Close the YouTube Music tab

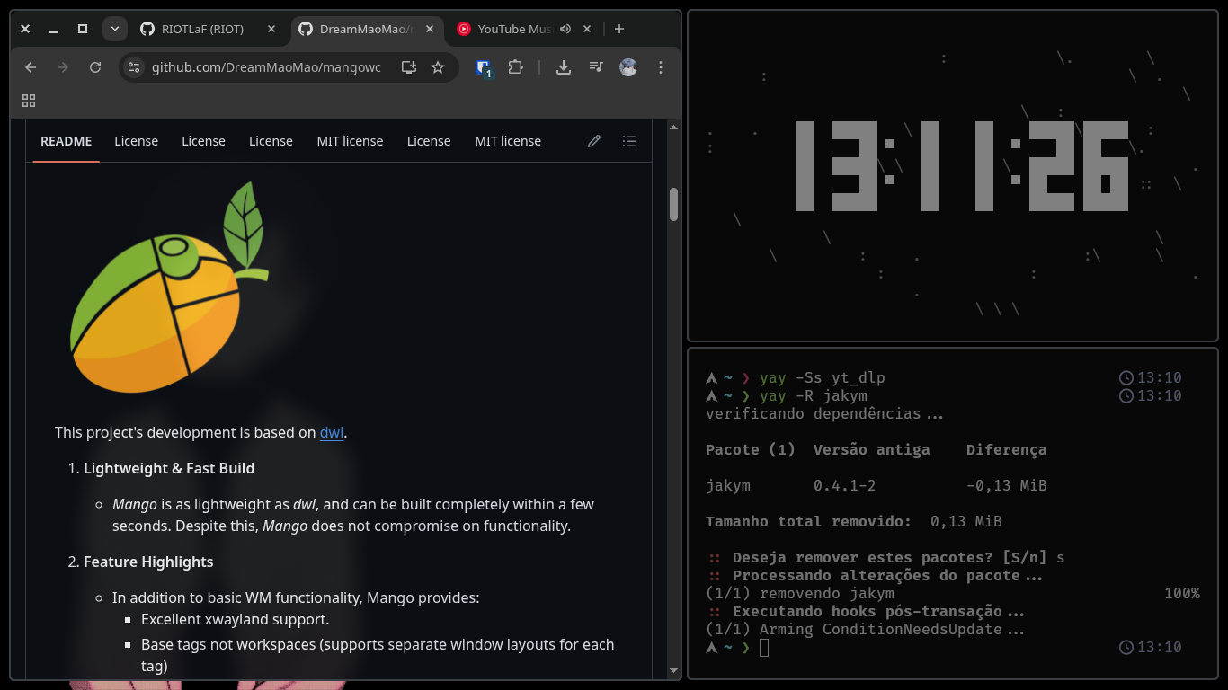(587, 29)
